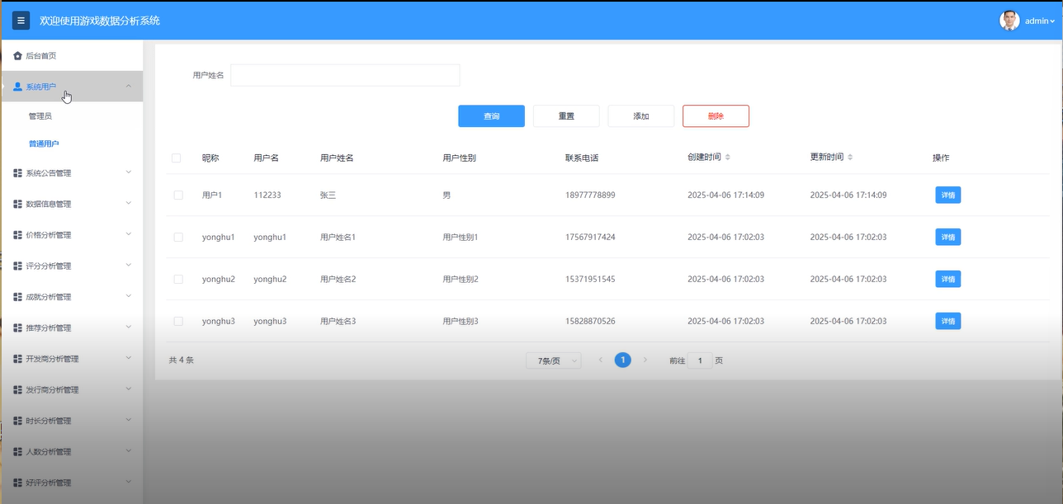The width and height of the screenshot is (1063, 504).
Task: Click the grid icon beside 系统公告管理
Action: tap(17, 172)
